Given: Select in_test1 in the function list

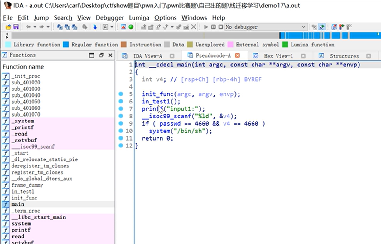Looking at the screenshot, I should (23, 191).
